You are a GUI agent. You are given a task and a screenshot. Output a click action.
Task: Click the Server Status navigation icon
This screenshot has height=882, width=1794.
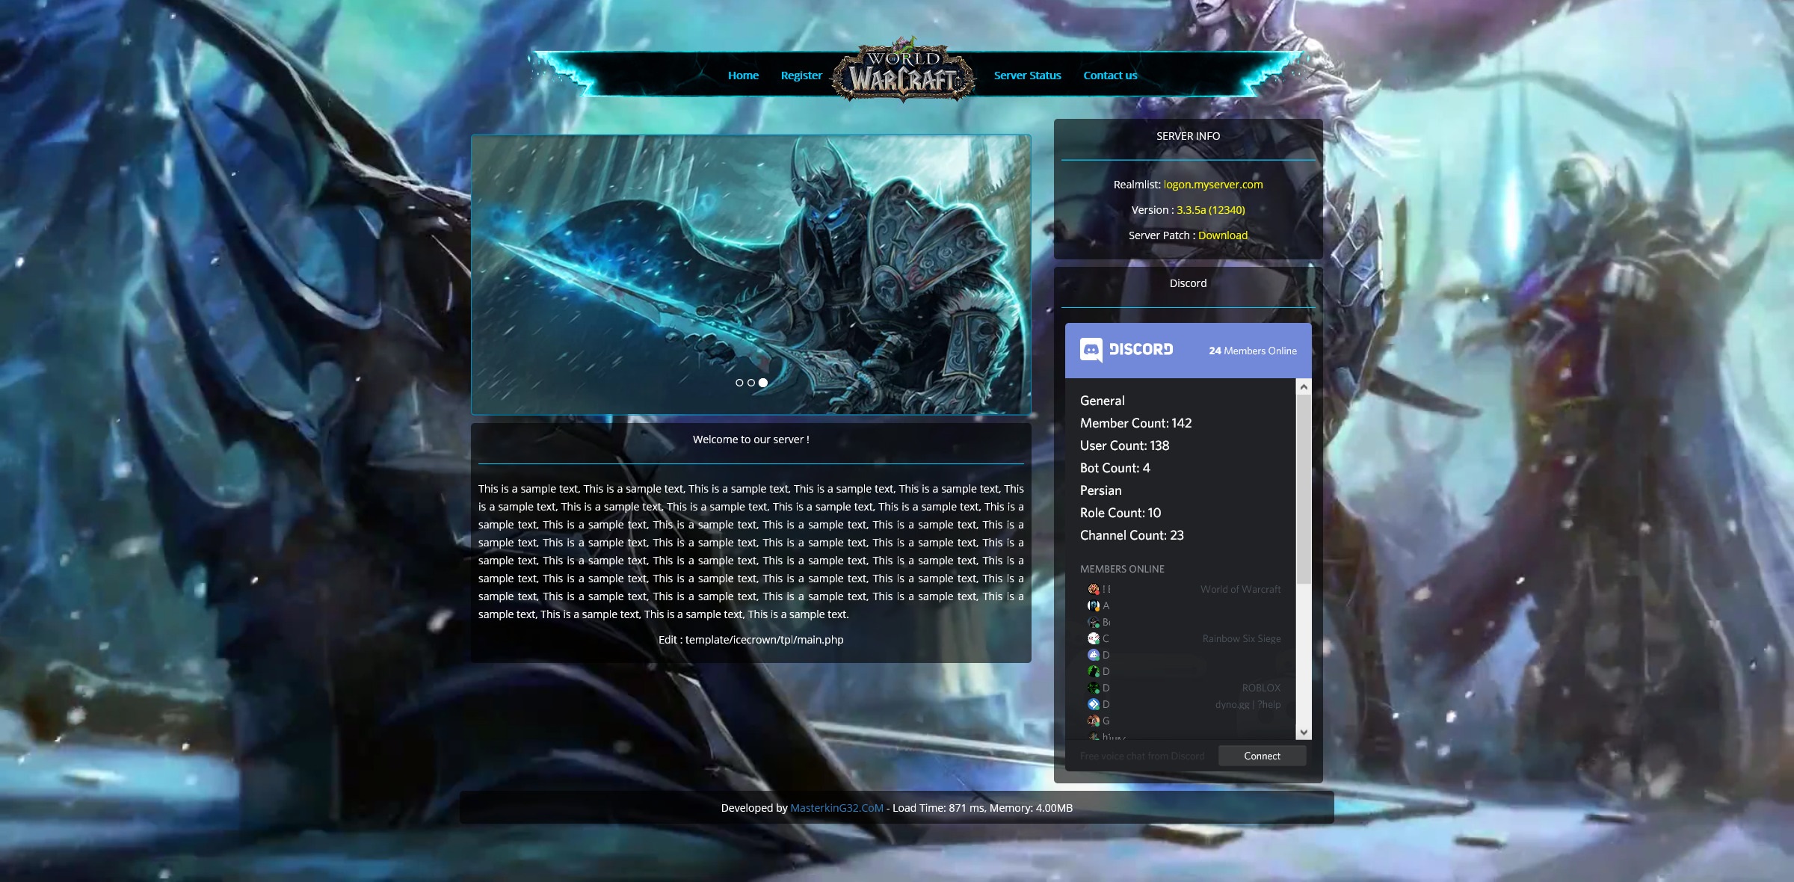tap(1026, 74)
